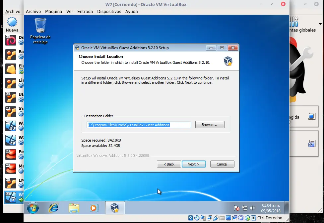Open the Browse... folder chooser
The height and width of the screenshot is (223, 324).
coord(210,125)
